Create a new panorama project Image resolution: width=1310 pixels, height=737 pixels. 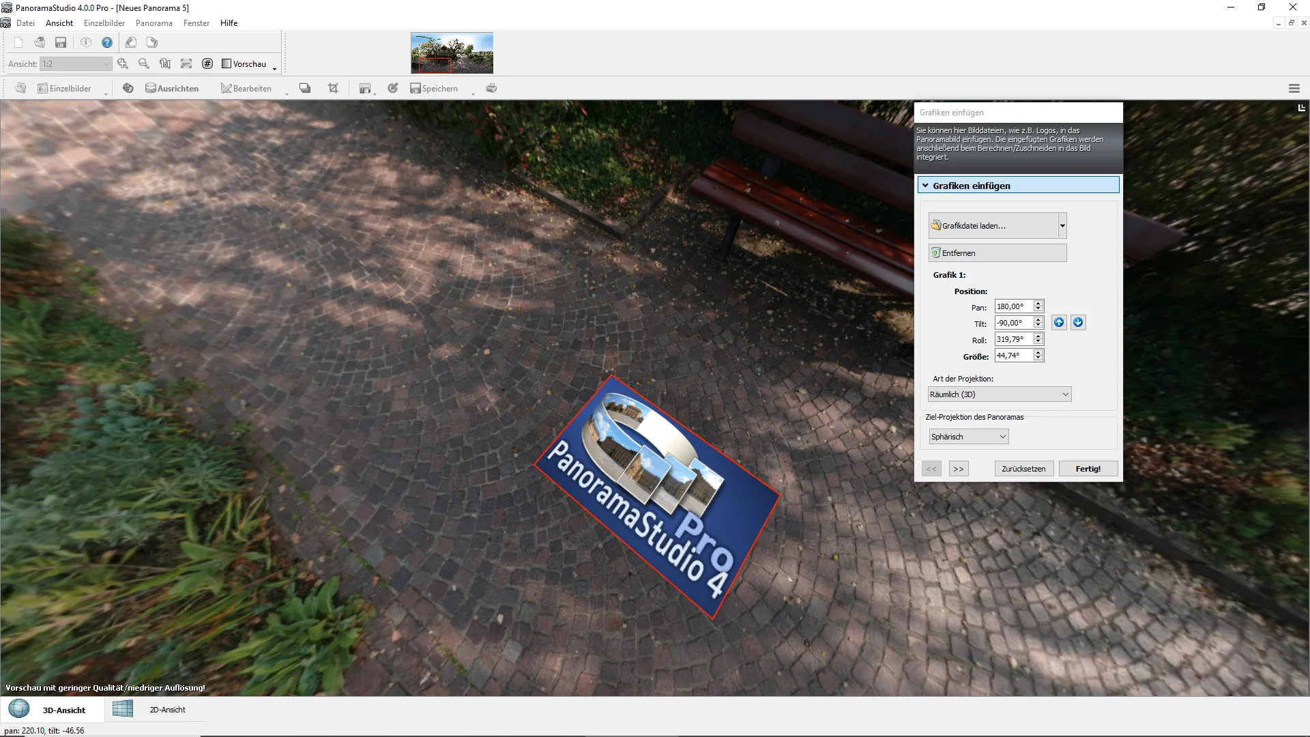(x=18, y=42)
